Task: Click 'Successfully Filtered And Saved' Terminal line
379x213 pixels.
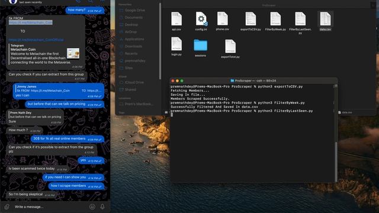Action: [x=214, y=106]
